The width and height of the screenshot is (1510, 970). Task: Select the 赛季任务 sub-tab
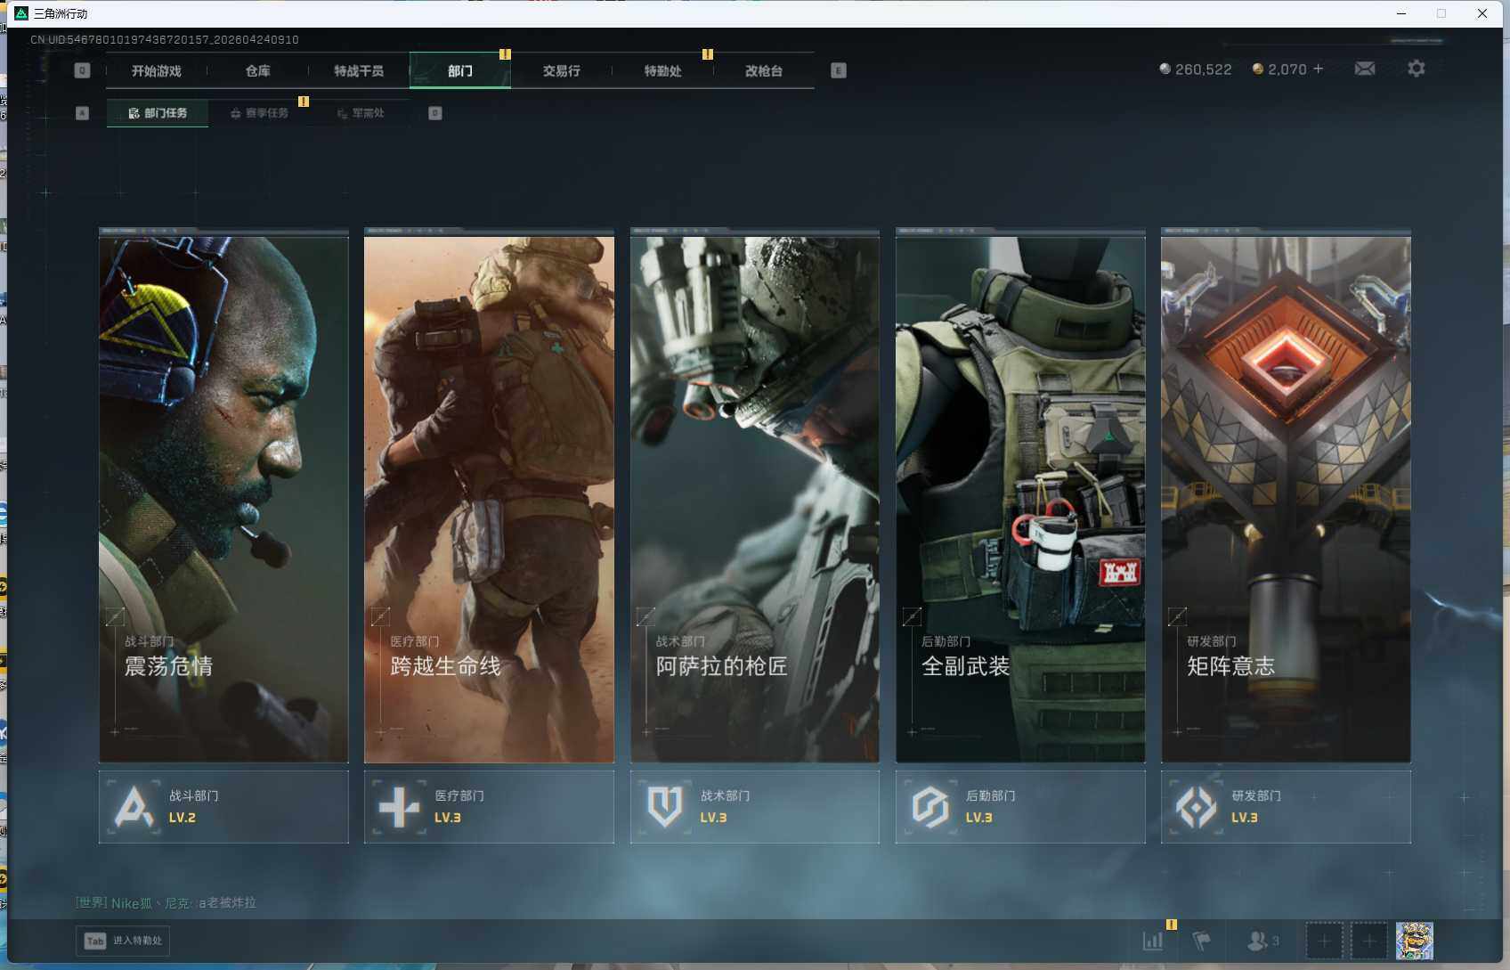[259, 113]
